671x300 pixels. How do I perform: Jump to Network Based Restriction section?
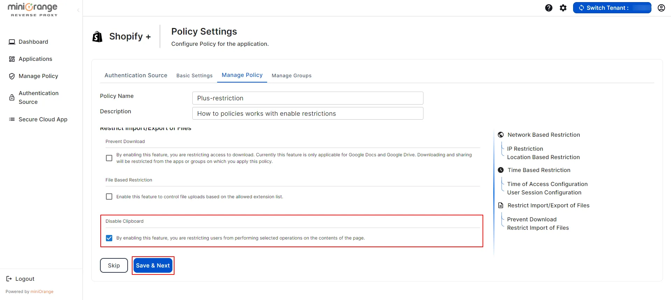coord(544,135)
